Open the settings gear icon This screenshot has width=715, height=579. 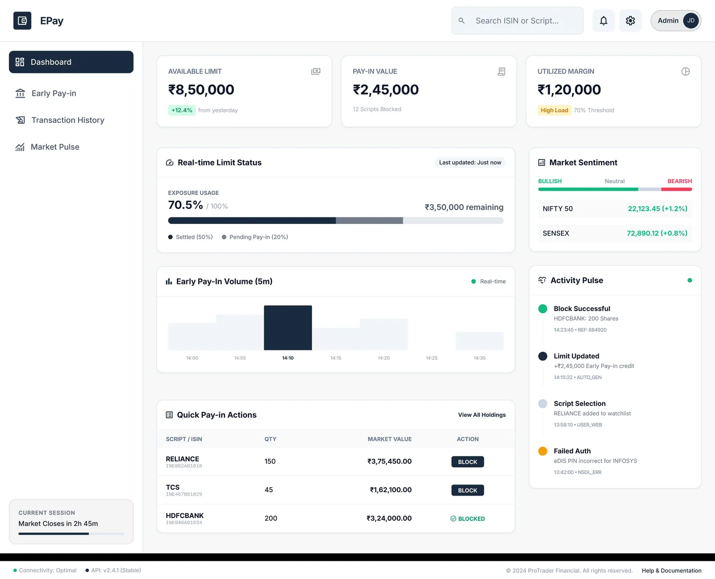coord(630,20)
